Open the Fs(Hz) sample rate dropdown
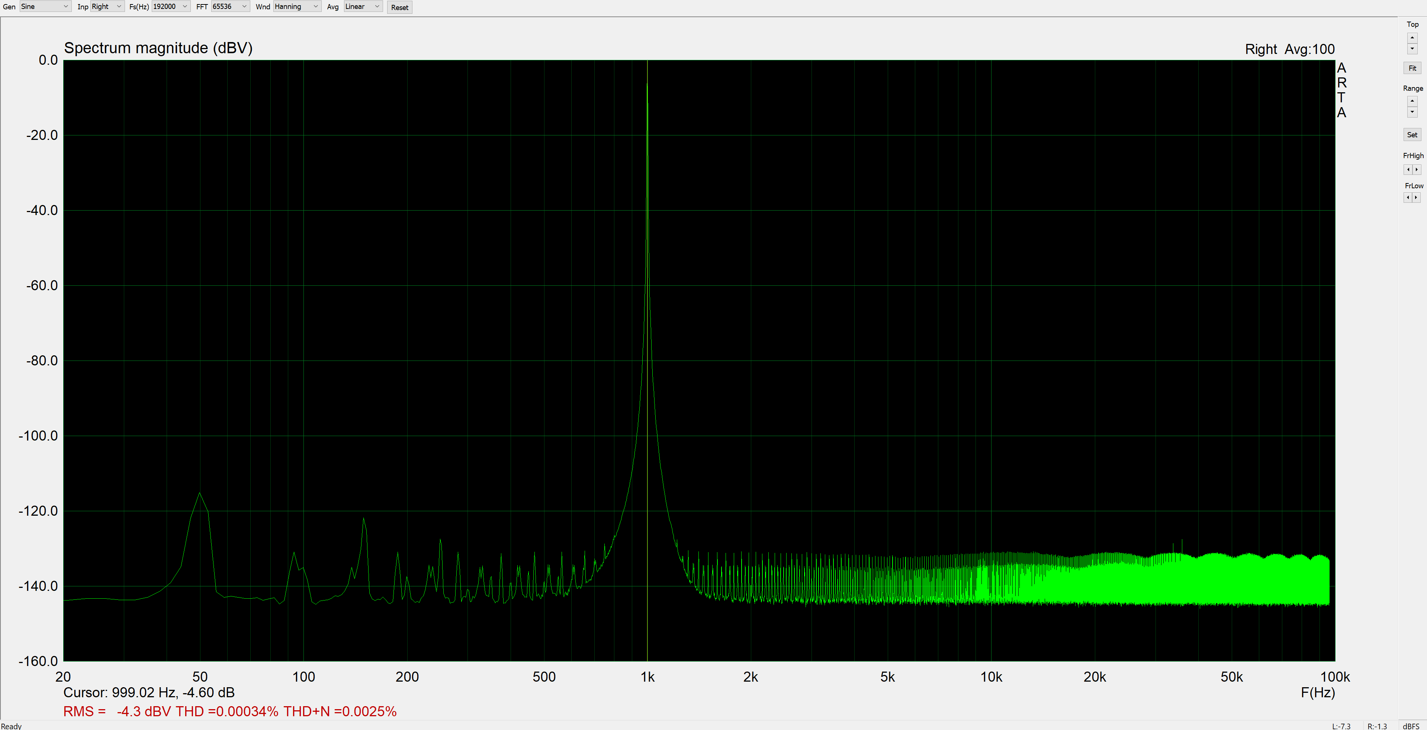This screenshot has height=730, width=1427. coord(171,7)
